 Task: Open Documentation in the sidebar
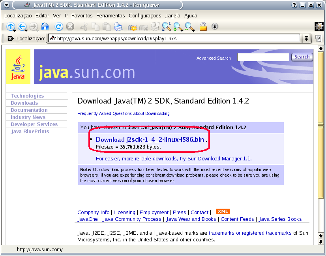[29, 110]
